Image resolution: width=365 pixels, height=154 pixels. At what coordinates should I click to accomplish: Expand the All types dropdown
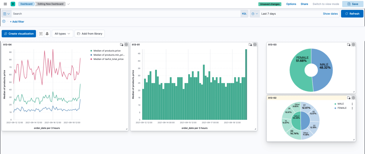point(62,34)
